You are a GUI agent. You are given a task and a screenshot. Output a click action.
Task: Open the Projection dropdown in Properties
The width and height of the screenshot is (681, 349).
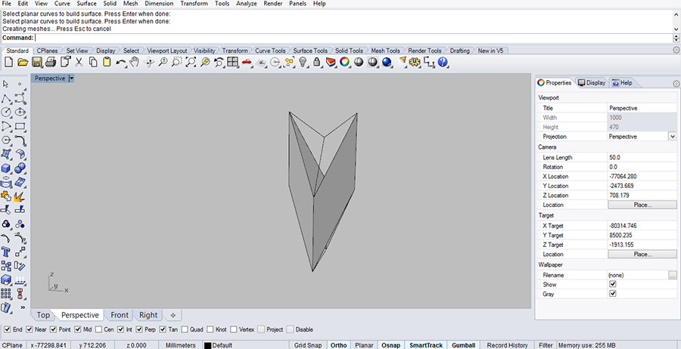tap(673, 137)
